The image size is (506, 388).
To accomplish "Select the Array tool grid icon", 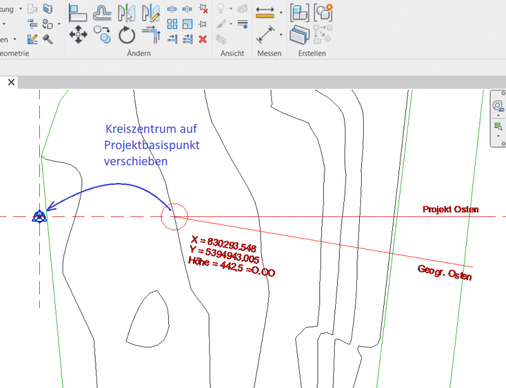I will pos(172,24).
